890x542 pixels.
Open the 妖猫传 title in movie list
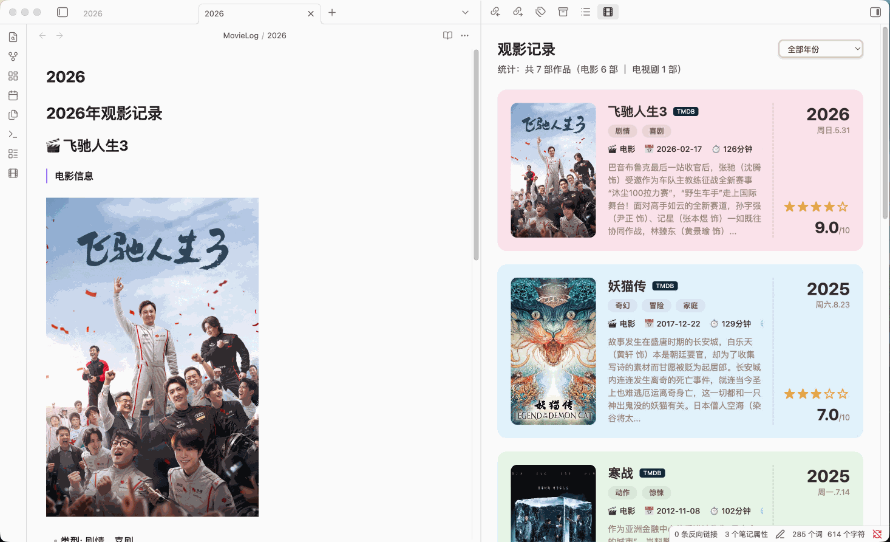(x=627, y=286)
